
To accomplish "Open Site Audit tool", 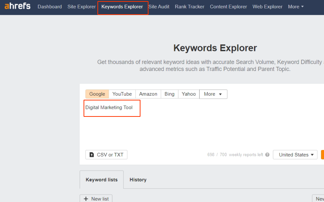I will pos(159,7).
